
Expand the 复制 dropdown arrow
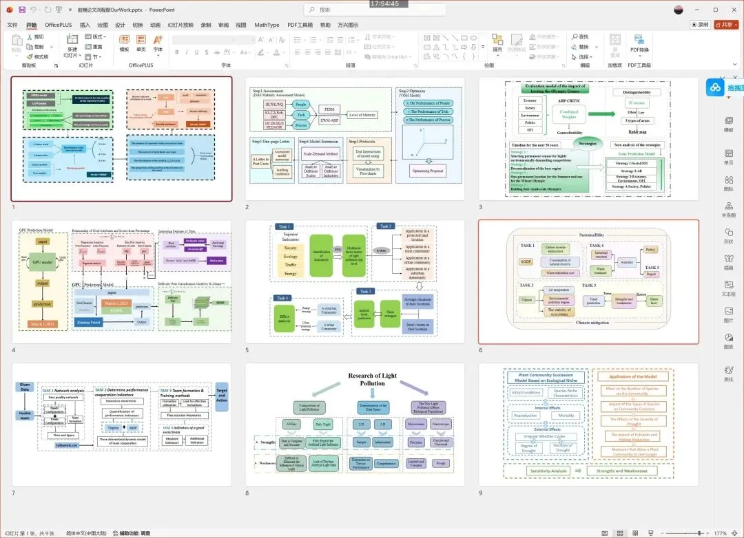pyautogui.click(x=51, y=47)
